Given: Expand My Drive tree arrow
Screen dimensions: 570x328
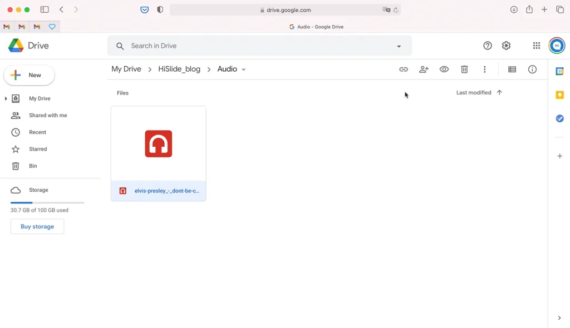Looking at the screenshot, I should coord(6,98).
